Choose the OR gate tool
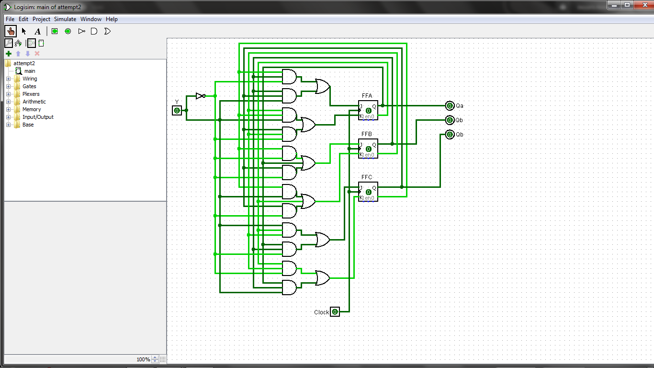This screenshot has height=368, width=654. [107, 31]
